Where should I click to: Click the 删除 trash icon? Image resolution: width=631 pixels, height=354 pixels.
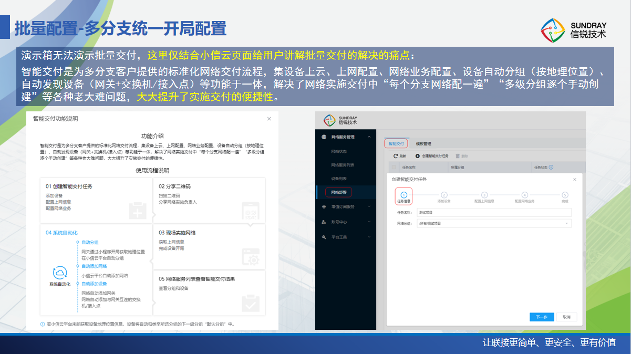pos(458,156)
